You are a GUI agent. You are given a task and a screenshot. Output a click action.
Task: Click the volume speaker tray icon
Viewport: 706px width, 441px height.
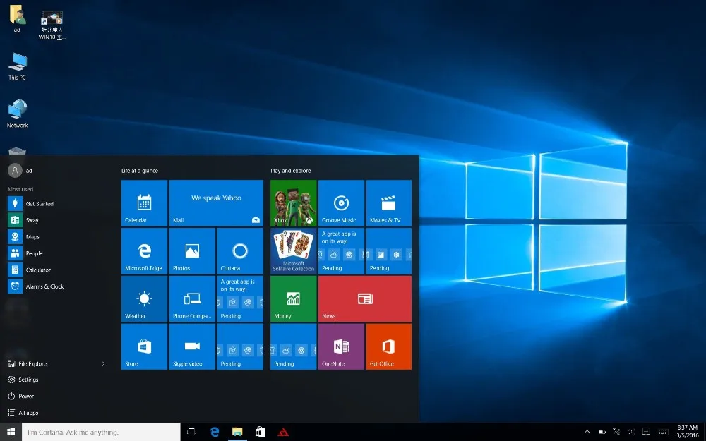(x=630, y=432)
